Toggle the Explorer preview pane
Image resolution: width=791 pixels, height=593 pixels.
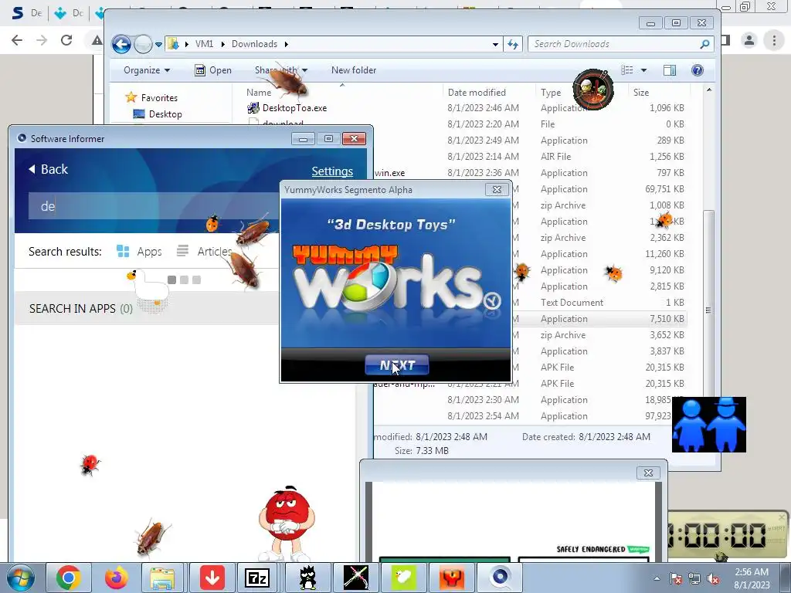click(x=670, y=70)
